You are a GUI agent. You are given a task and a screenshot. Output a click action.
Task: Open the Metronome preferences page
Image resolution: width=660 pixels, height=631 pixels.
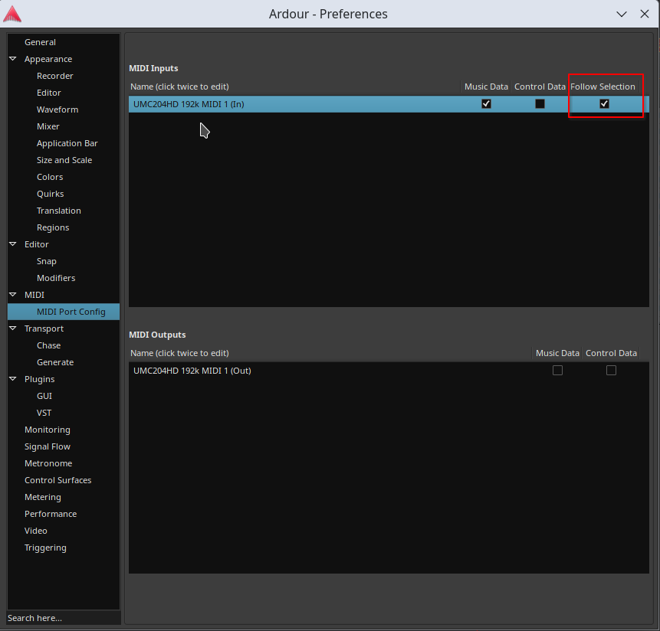point(48,463)
